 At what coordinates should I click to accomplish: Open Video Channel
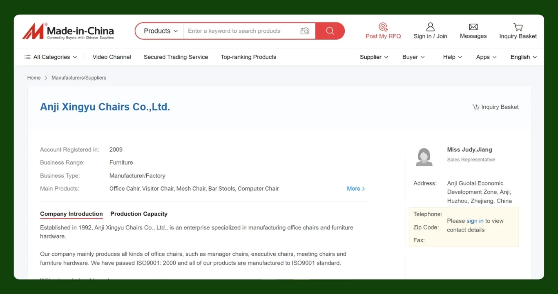[112, 57]
